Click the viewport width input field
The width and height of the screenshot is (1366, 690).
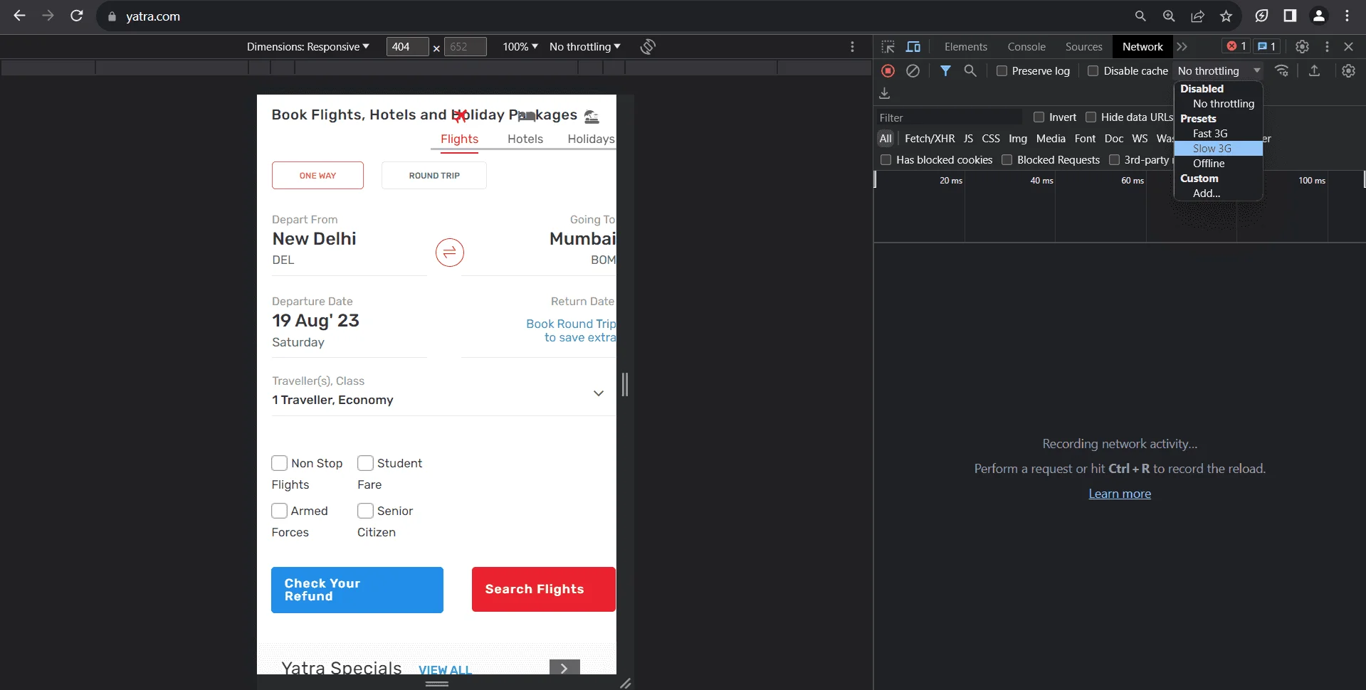[x=407, y=47]
